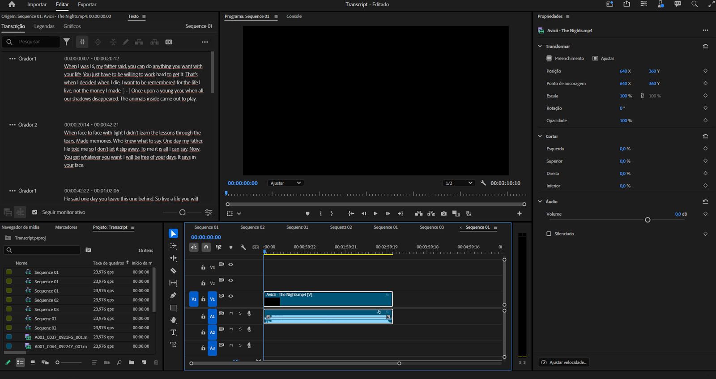Click the Play button in Program monitor
This screenshot has height=379, width=716.
[x=375, y=213]
